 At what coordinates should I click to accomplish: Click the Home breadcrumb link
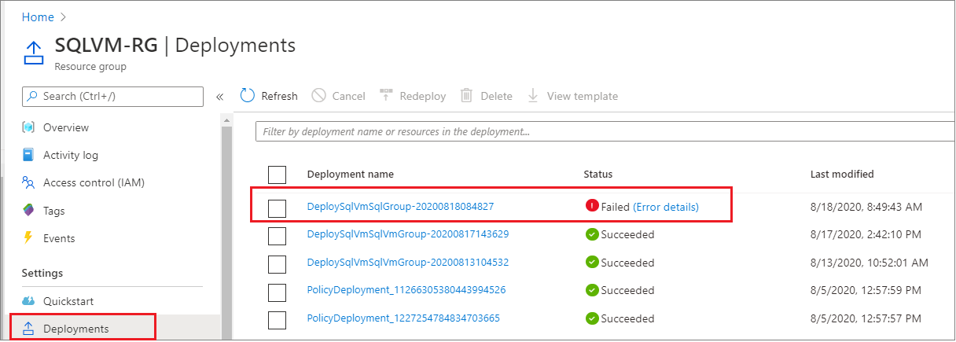click(x=38, y=17)
